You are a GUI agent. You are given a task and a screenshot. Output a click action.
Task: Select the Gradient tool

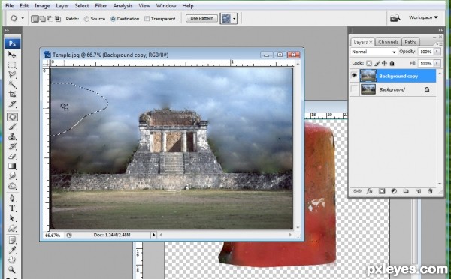(12, 166)
